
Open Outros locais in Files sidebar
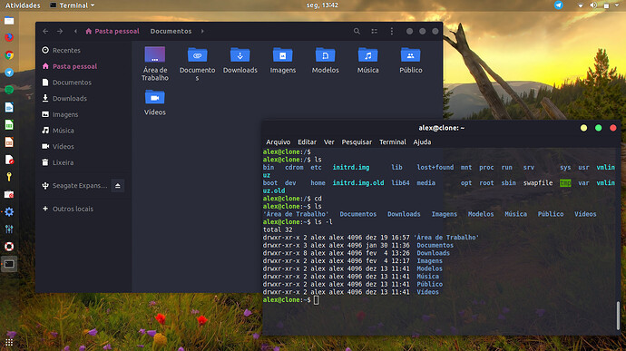(83, 209)
